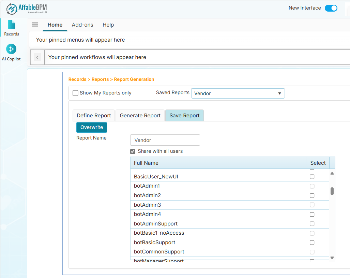Click the hamburger menu icon
350x278 pixels.
click(x=35, y=25)
